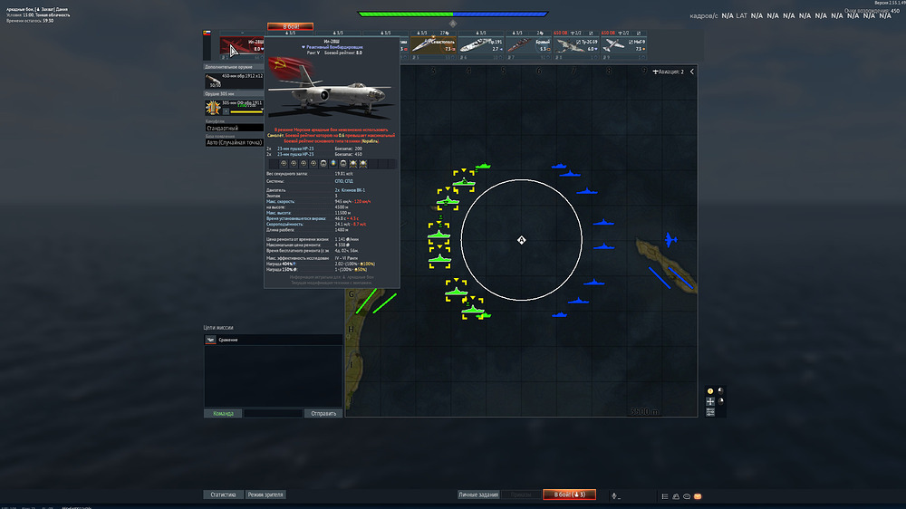The width and height of the screenshot is (906, 509).
Task: Click the microphone voice chat icon
Action: tap(615, 495)
